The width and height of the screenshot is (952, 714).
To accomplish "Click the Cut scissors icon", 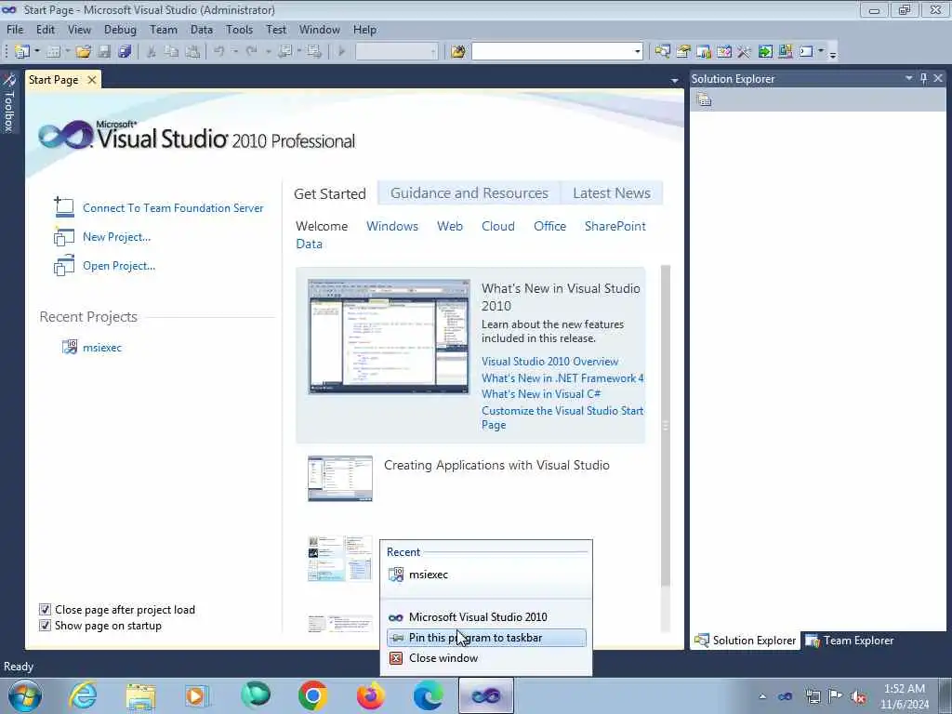I will tap(152, 52).
